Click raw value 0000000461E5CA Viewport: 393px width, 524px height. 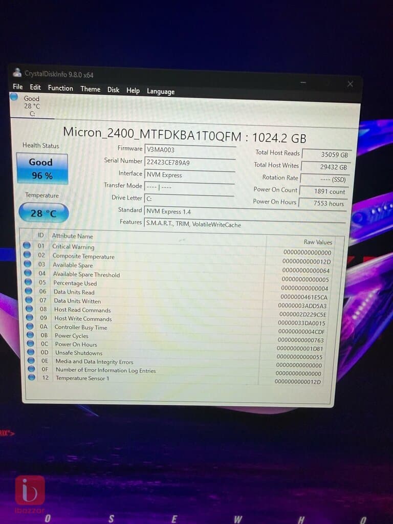[304, 297]
